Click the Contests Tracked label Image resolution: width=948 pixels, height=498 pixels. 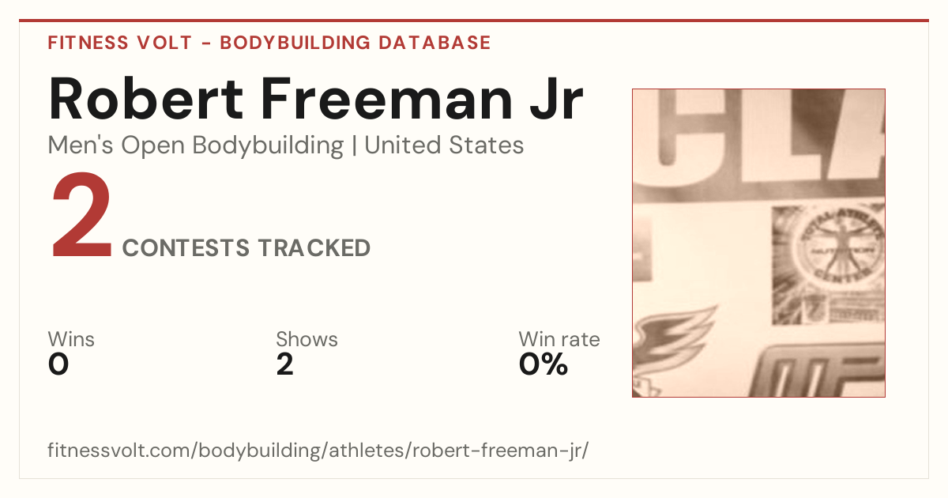point(246,248)
